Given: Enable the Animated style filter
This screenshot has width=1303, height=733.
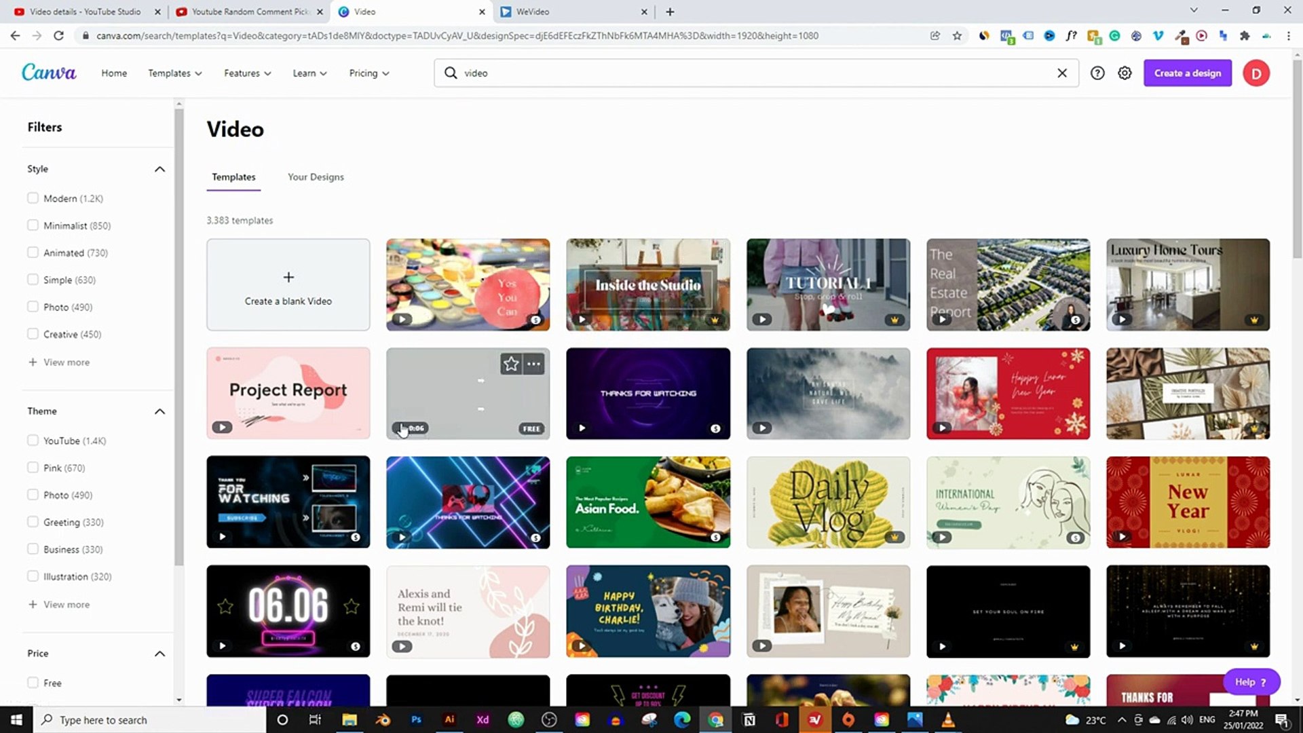Looking at the screenshot, I should tap(33, 252).
